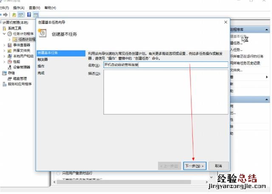Select the 计算机管理(本地) root node
Image resolution: width=272 pixels, height=194 pixels.
click(x=15, y=22)
